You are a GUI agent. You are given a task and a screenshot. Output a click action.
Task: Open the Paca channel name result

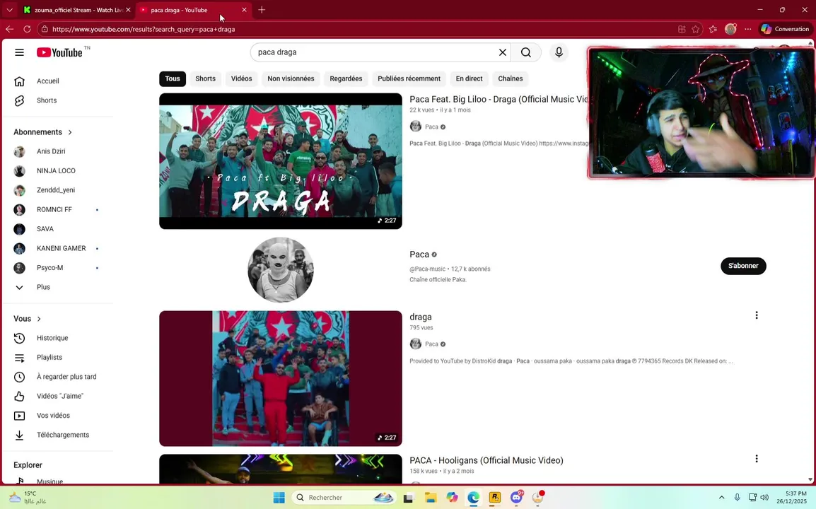point(419,255)
